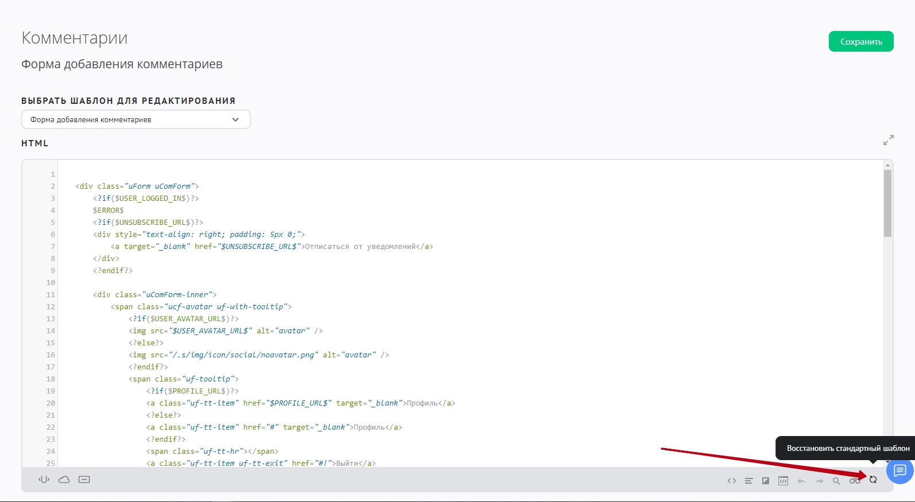Viewport: 915px width, 502px height.
Task: Click the redo arrow icon
Action: pos(819,481)
